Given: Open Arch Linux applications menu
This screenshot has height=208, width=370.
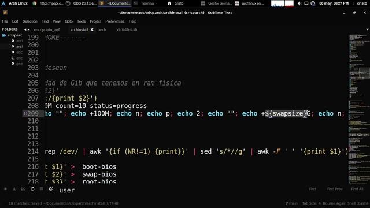Looking at the screenshot, I should point(14,3).
